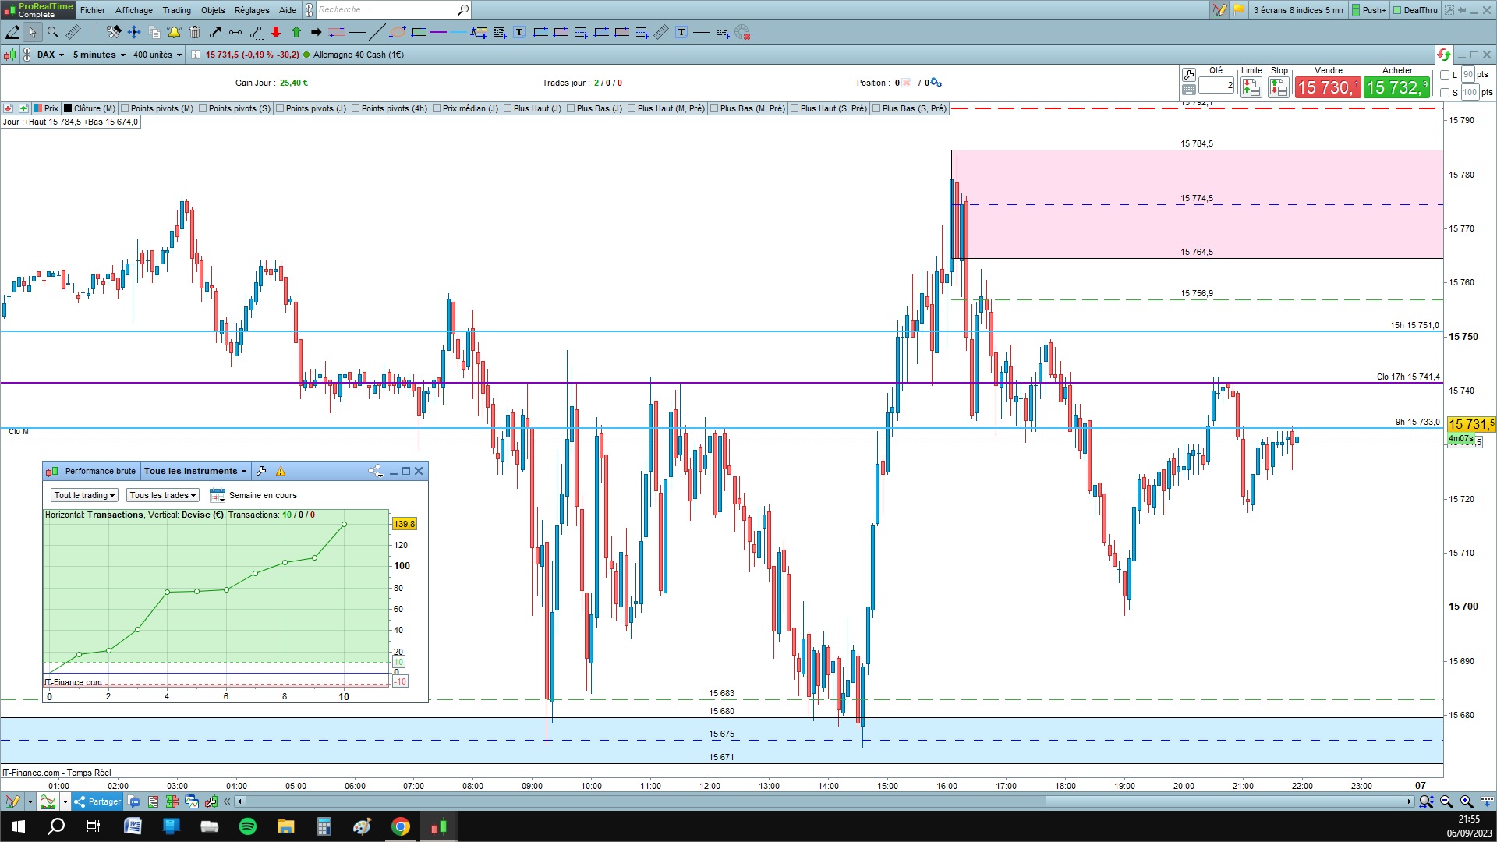Click the Limite order icon button
Screen dimensions: 1497x842
coord(1251,87)
